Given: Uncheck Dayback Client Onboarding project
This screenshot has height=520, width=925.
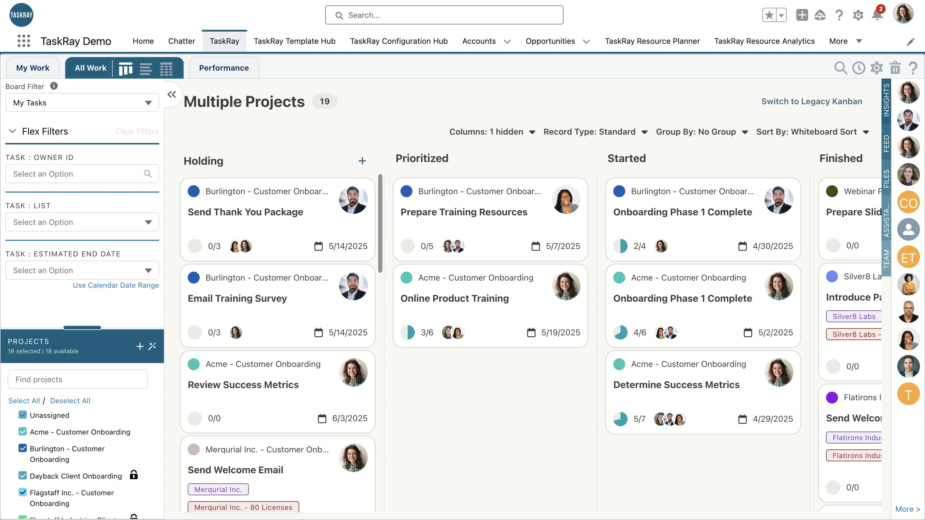Looking at the screenshot, I should (23, 476).
